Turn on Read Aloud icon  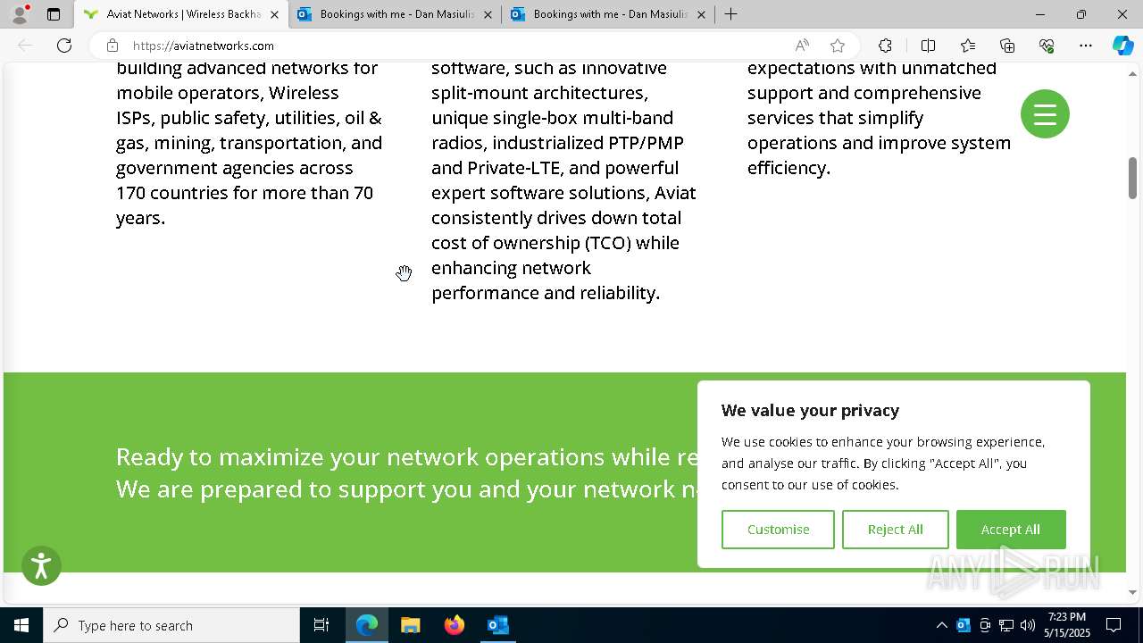pyautogui.click(x=802, y=46)
